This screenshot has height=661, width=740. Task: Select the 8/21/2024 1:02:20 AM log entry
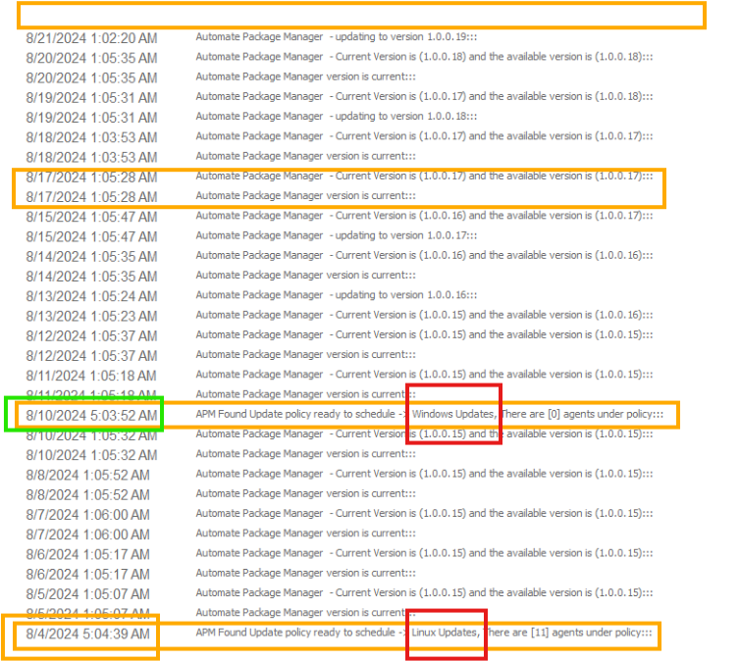pyautogui.click(x=91, y=38)
